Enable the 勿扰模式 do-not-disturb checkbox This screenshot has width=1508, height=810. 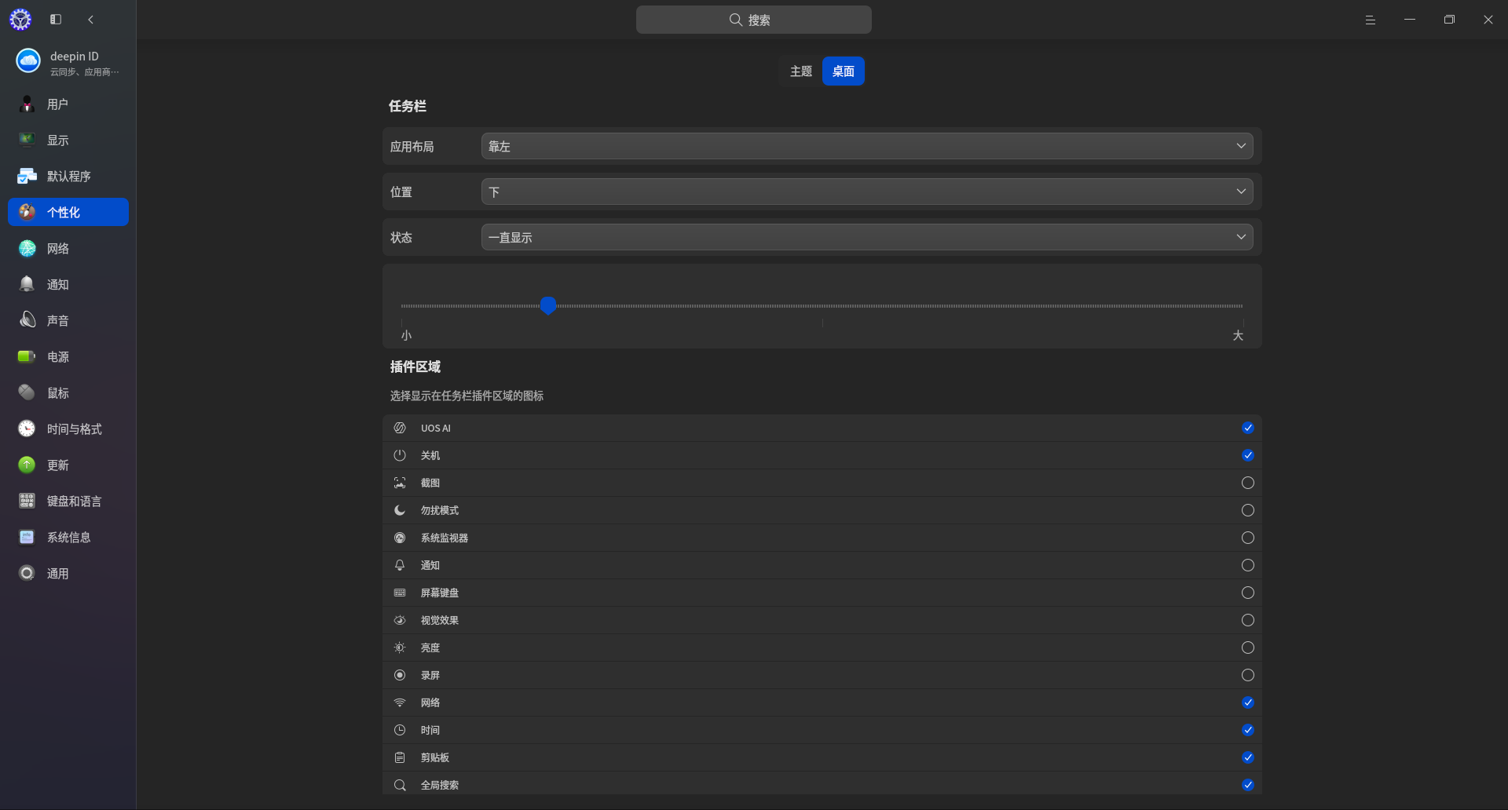point(1248,510)
